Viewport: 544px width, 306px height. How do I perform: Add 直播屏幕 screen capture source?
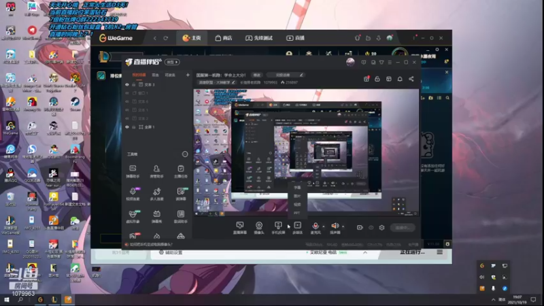pos(240,228)
